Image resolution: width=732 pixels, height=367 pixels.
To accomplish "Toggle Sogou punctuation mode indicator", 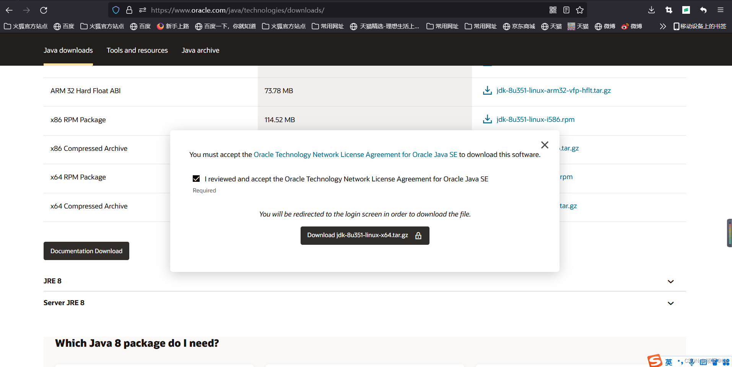I will point(680,362).
